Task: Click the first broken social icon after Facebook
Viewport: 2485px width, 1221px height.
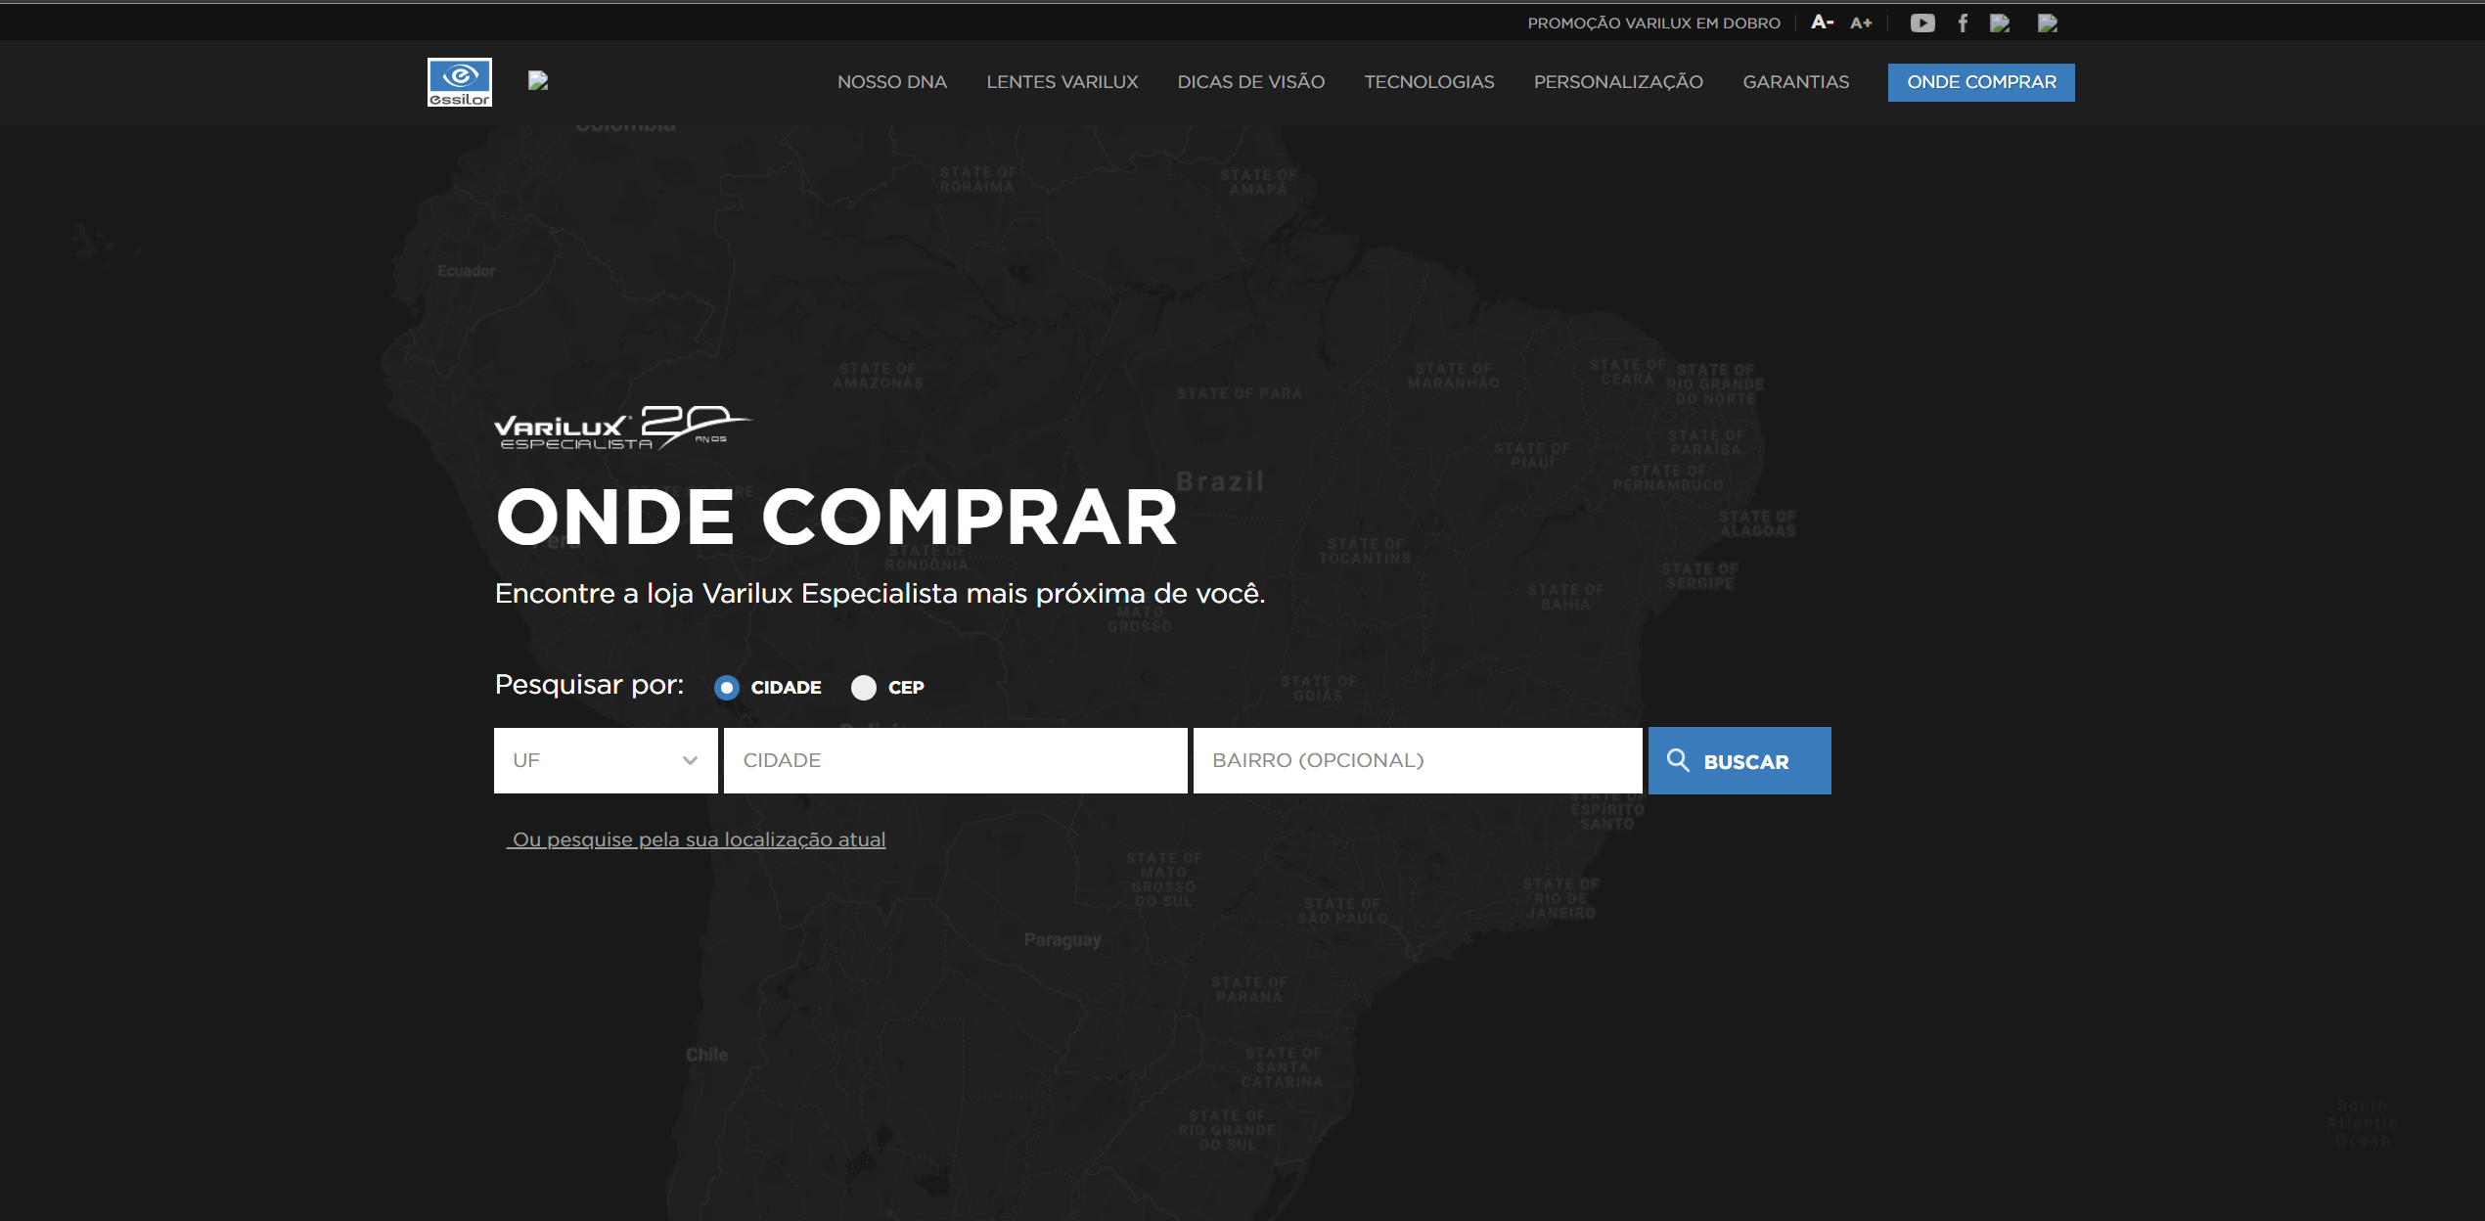Action: [2000, 23]
